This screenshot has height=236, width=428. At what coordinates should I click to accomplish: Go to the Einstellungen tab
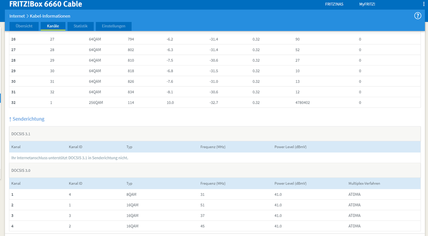click(x=114, y=26)
